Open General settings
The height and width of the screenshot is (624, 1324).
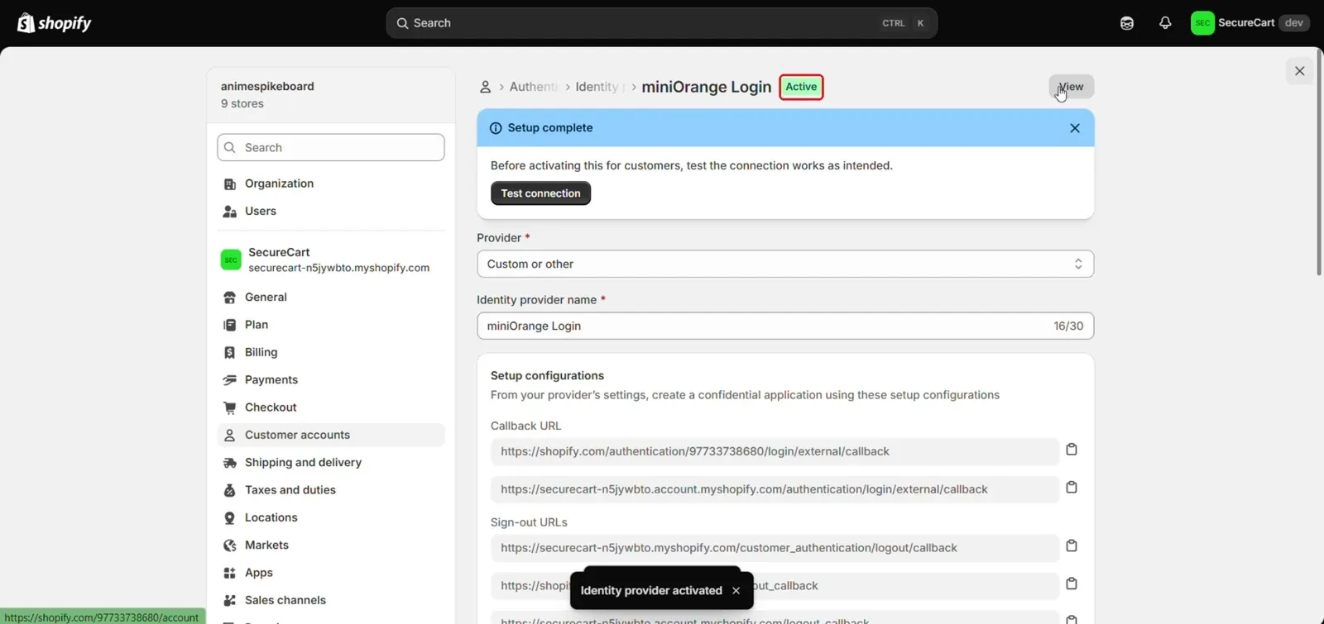point(331,297)
